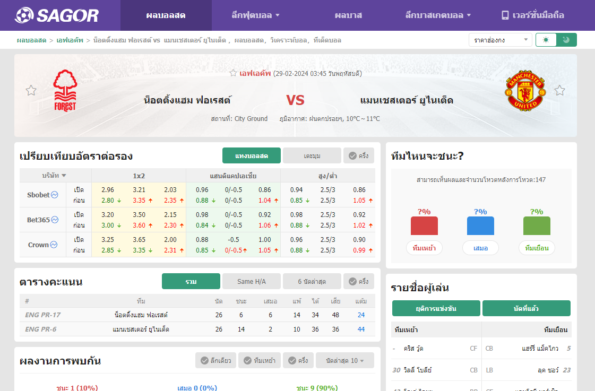Open the ราคาฮ่องกง odds format dropdown

pyautogui.click(x=500, y=40)
